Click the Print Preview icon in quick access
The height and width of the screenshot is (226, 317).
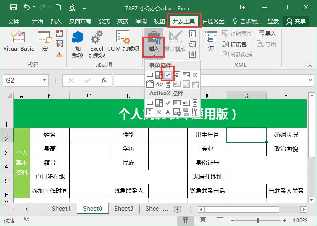72,8
